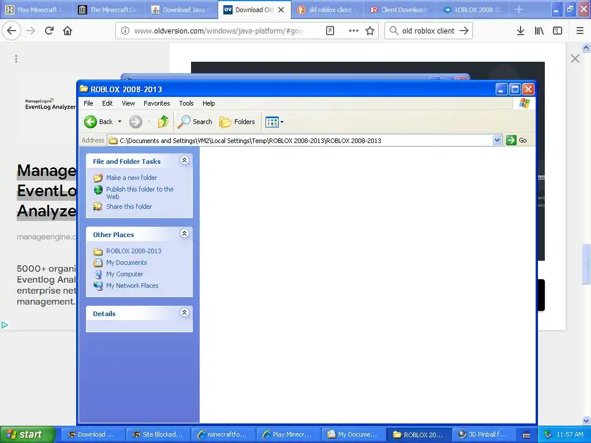The width and height of the screenshot is (591, 443).
Task: Click the Explorer Back button
Action: (99, 122)
